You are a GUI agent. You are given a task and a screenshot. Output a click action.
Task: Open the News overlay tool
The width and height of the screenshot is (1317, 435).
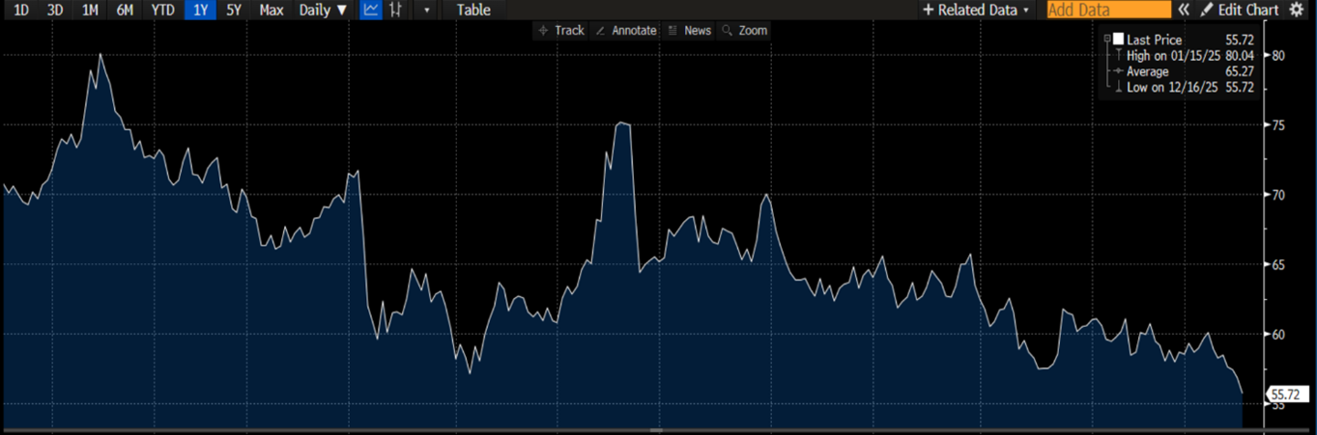point(689,31)
